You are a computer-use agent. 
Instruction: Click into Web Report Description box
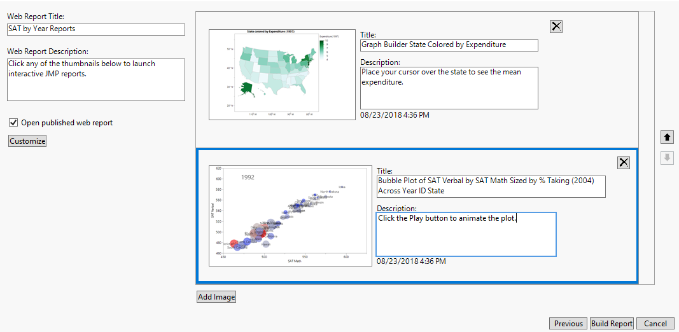[95, 80]
